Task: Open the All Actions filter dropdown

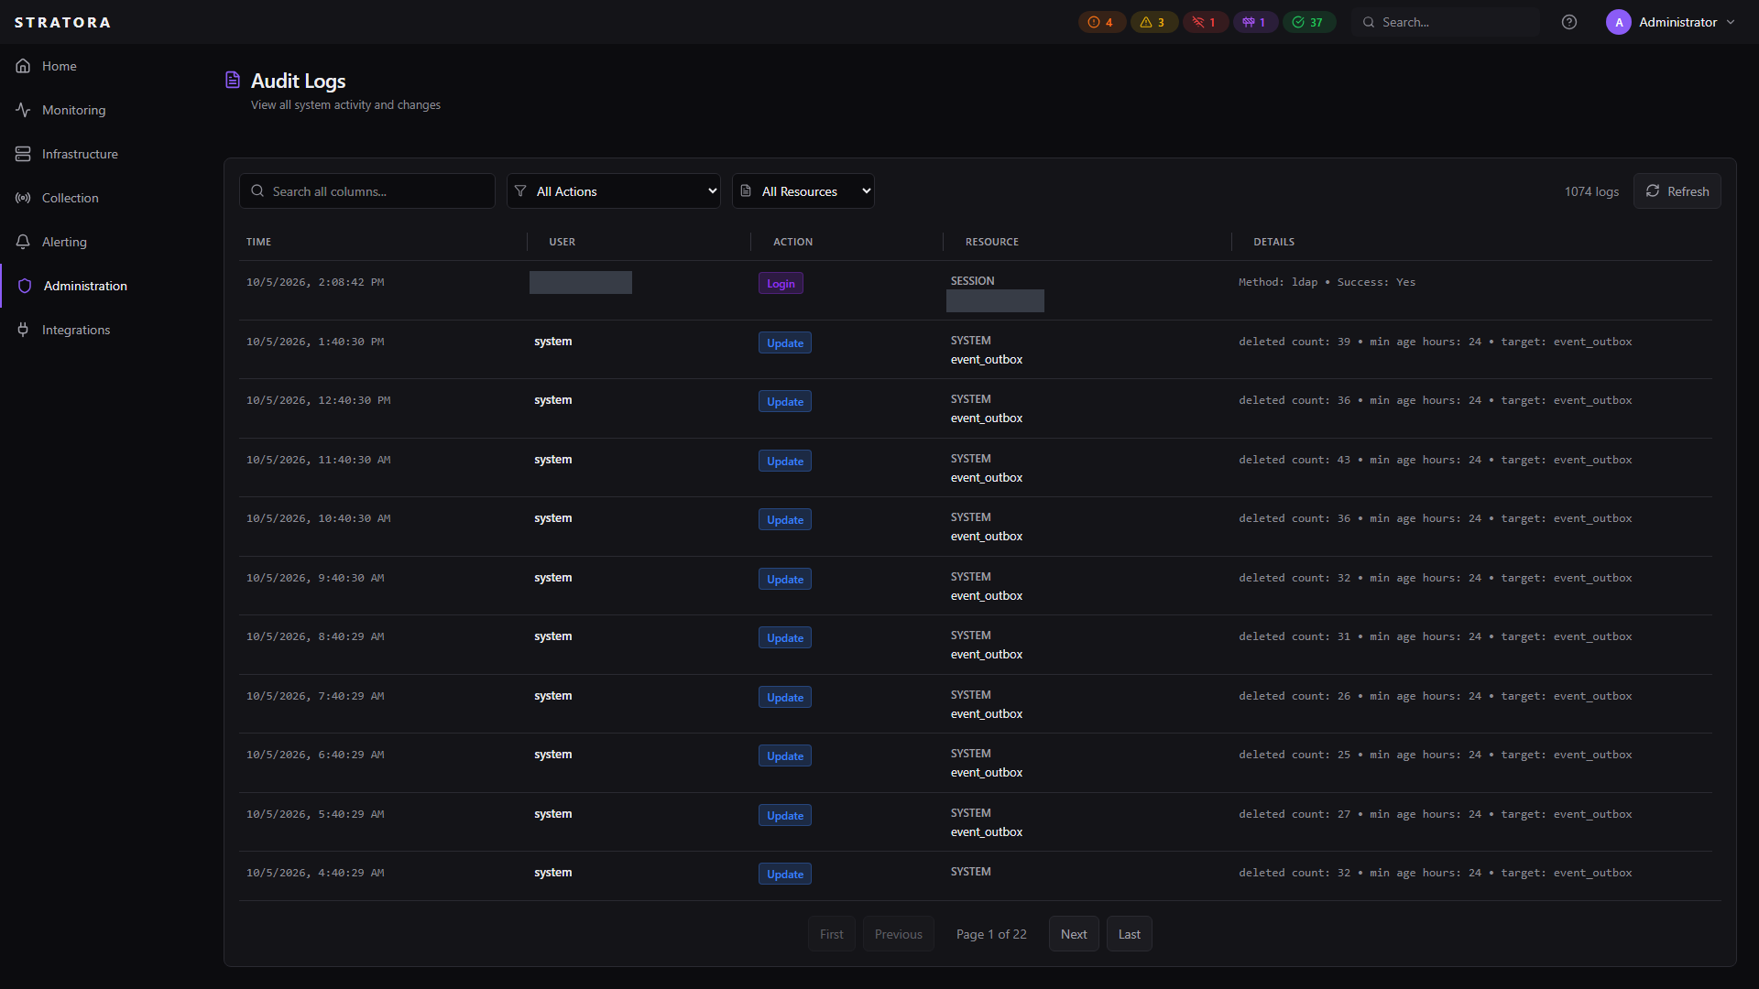Action: click(614, 191)
